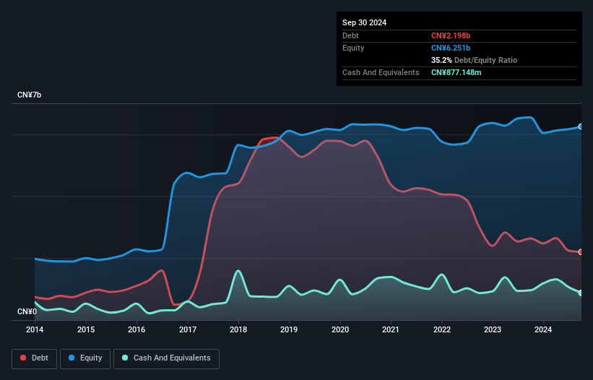
Task: Click the Cash And Equivalents tooltip label
Action: tap(381, 72)
